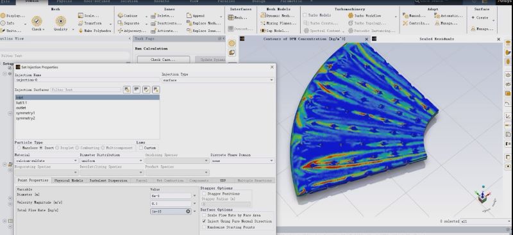
Task: Select inlet in Injection Surfaces list
Action: coord(87,97)
